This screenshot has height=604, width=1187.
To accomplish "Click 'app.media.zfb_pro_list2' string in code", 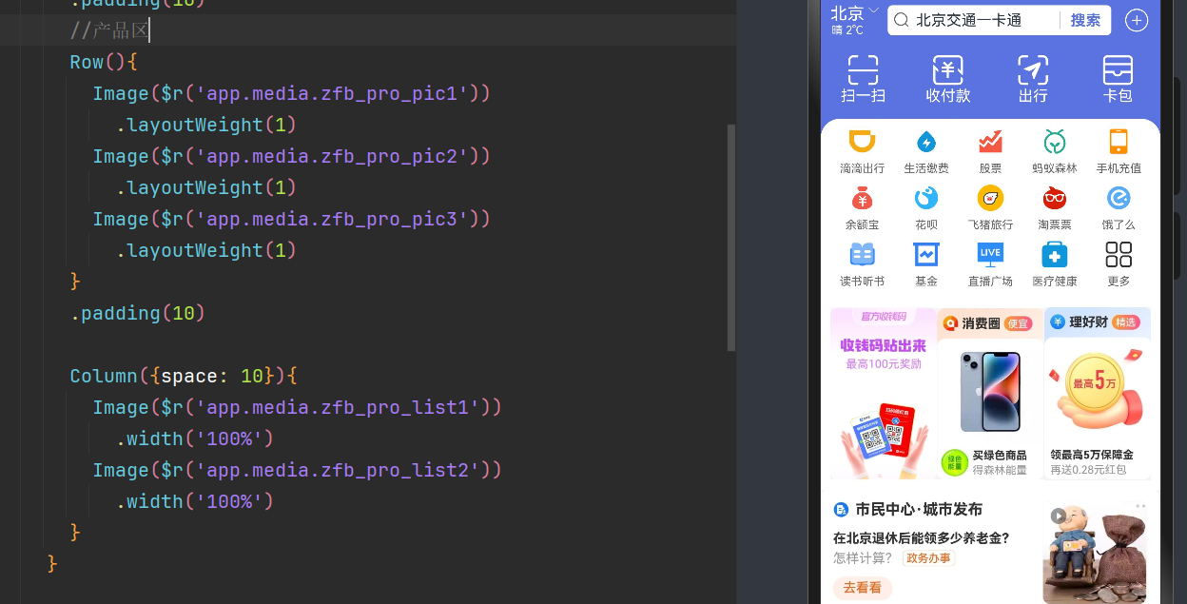I will 338,470.
